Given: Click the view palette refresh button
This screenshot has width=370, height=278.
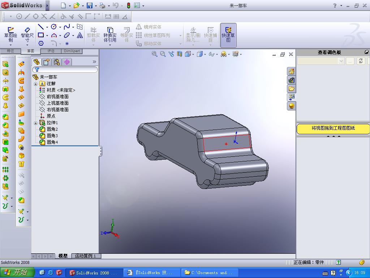Looking at the screenshot, I should 361,61.
